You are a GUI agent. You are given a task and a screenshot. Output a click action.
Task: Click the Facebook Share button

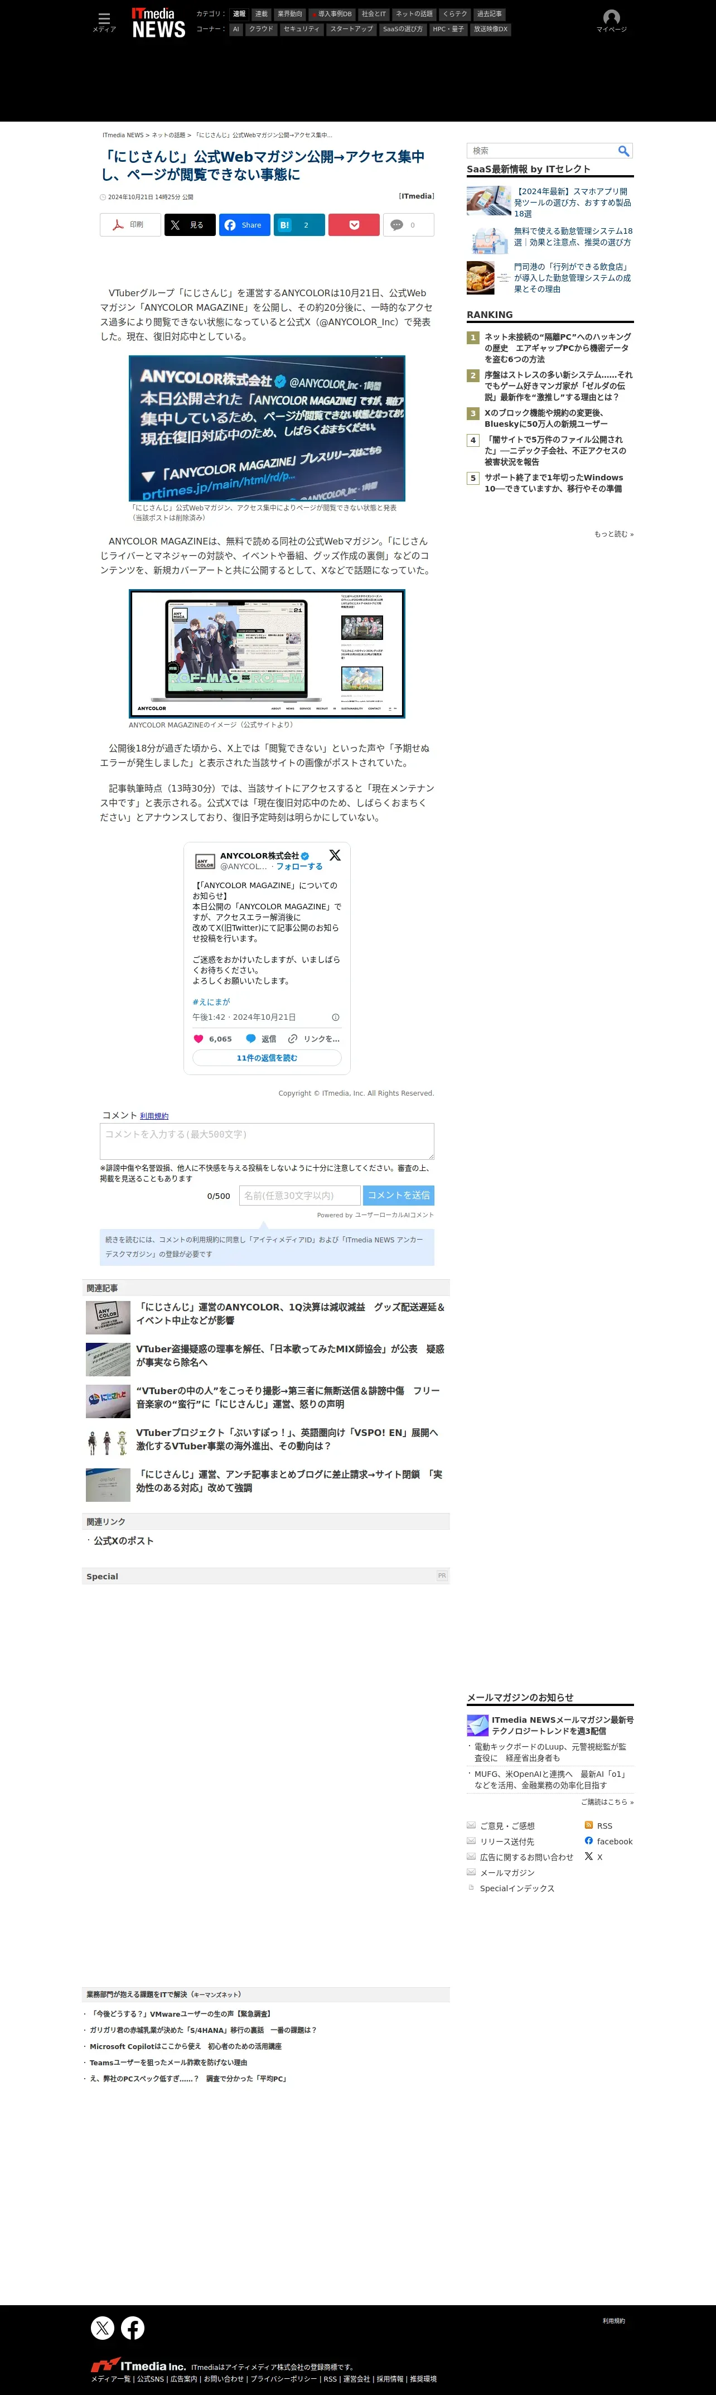point(245,225)
